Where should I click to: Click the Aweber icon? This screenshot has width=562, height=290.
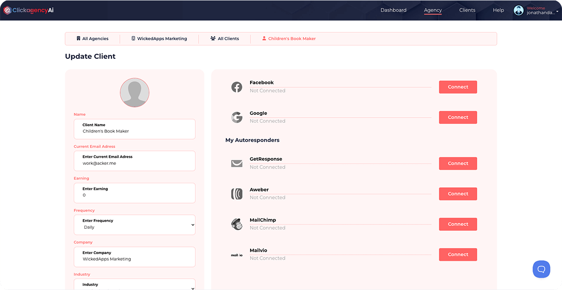pyautogui.click(x=237, y=194)
